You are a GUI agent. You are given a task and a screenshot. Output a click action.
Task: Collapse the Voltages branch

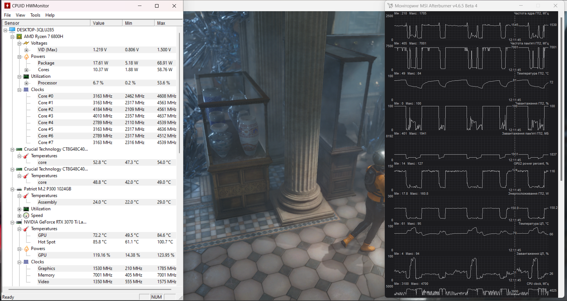(x=19, y=43)
